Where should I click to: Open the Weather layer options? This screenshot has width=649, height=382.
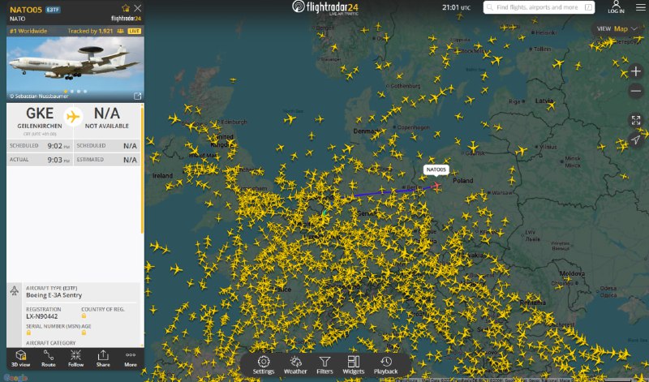(x=295, y=365)
